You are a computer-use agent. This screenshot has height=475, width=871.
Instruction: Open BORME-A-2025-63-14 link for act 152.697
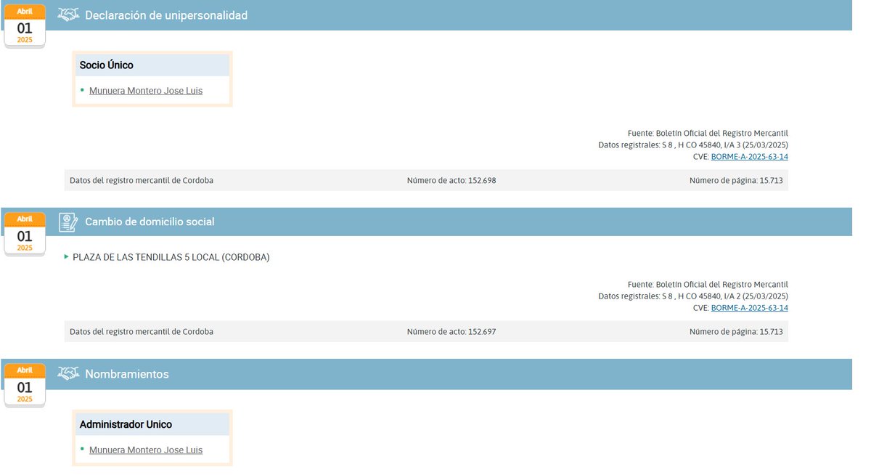pyautogui.click(x=750, y=308)
